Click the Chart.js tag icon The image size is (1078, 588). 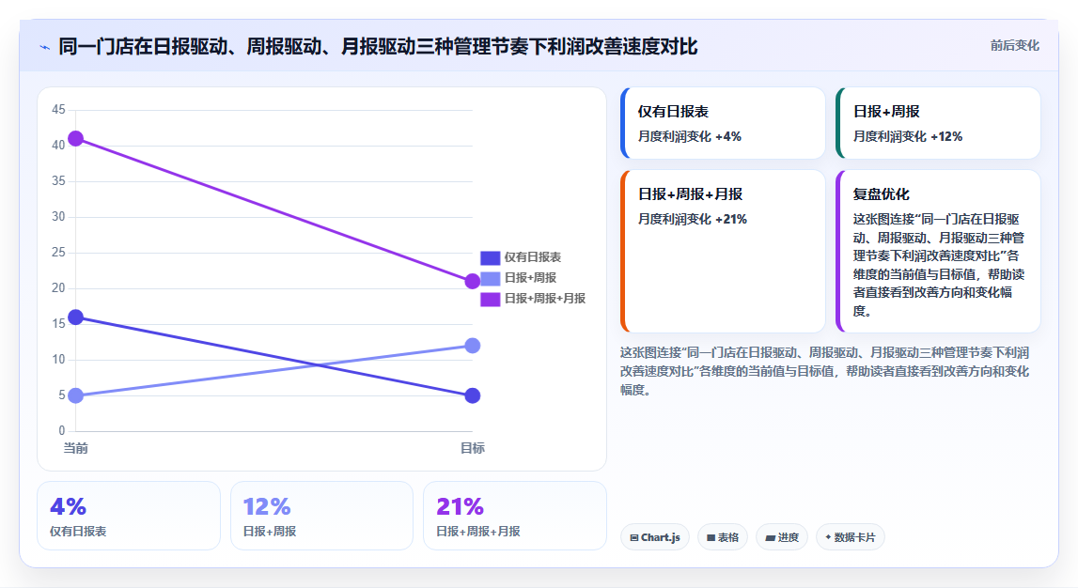click(633, 538)
